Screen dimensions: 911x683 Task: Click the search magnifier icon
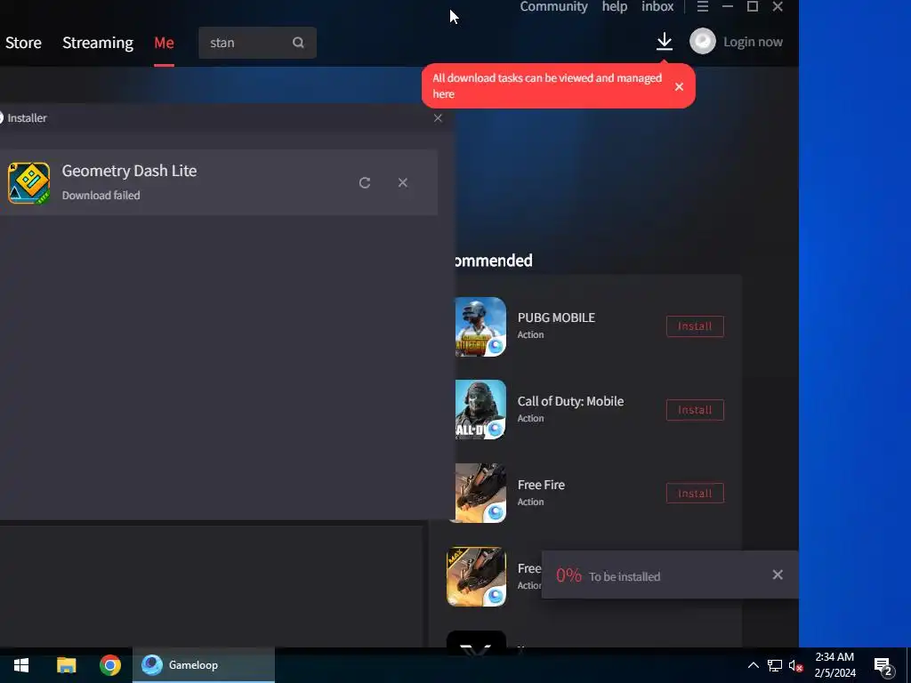tap(298, 43)
